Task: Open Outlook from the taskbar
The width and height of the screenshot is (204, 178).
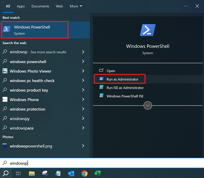Action: (71, 173)
